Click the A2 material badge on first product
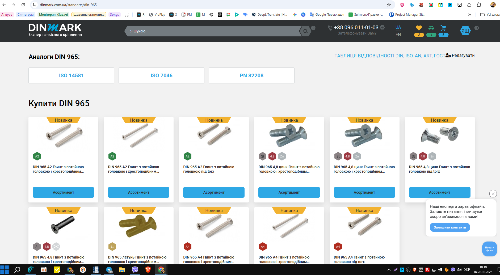Image resolution: width=500 pixels, height=275 pixels. pyautogui.click(x=37, y=156)
